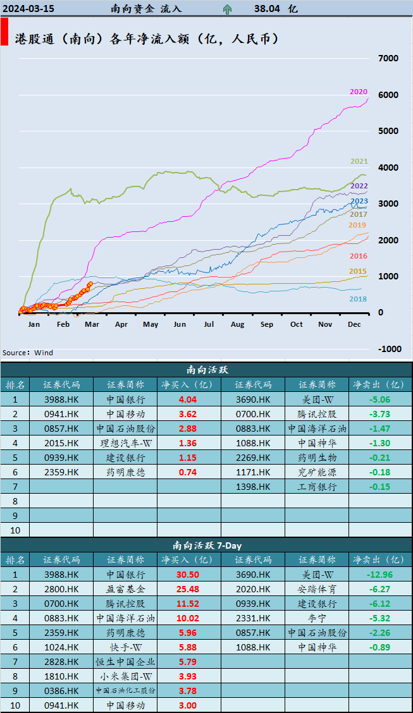This screenshot has height=713, width=413.
Task: Select net sell value -3.73
Action: (379, 414)
